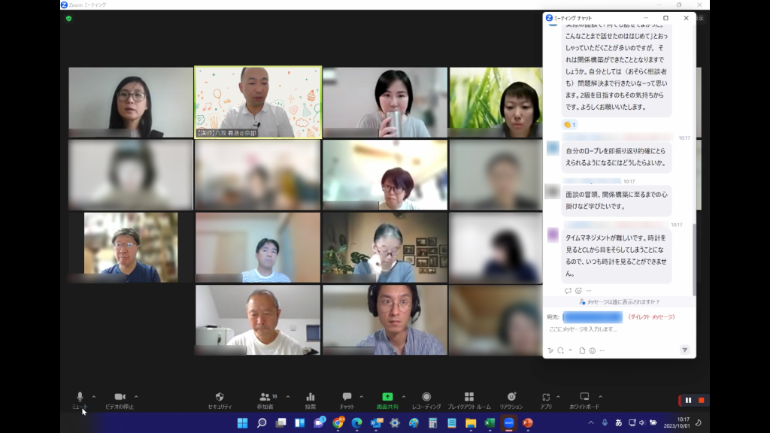The image size is (770, 433).
Task: Click the clapping emoji reaction on message
Action: 569,125
